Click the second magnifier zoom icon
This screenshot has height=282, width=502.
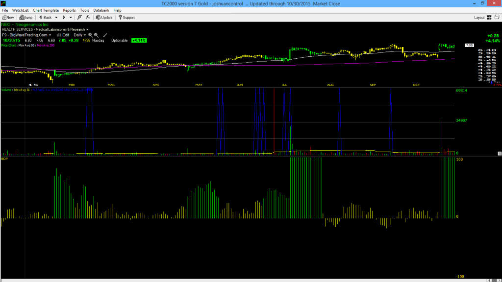point(97,35)
